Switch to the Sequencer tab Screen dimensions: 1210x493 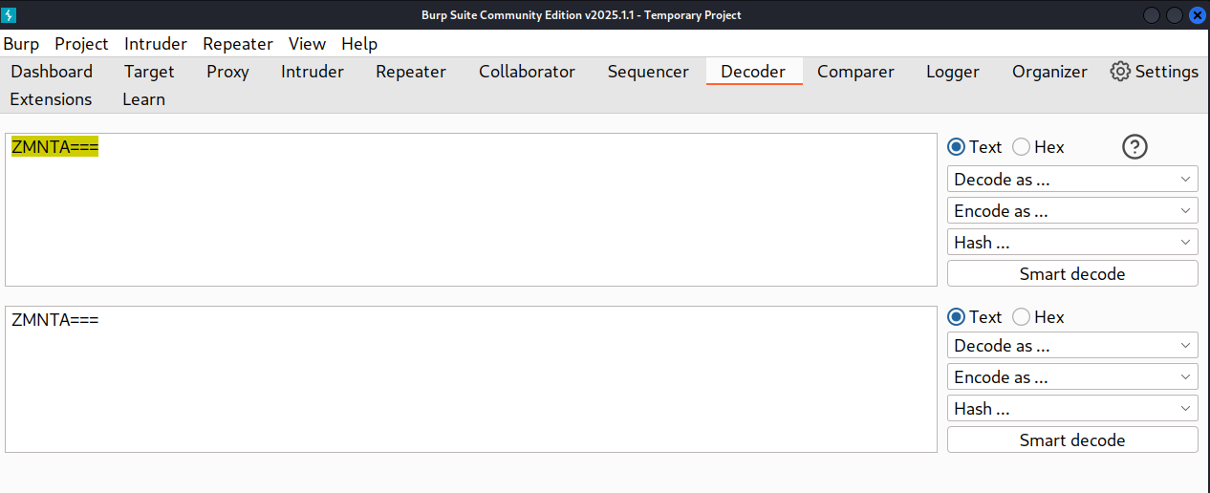tap(648, 72)
